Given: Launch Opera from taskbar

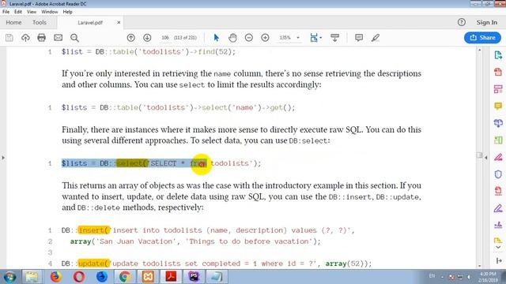Looking at the screenshot, I should (79, 277).
